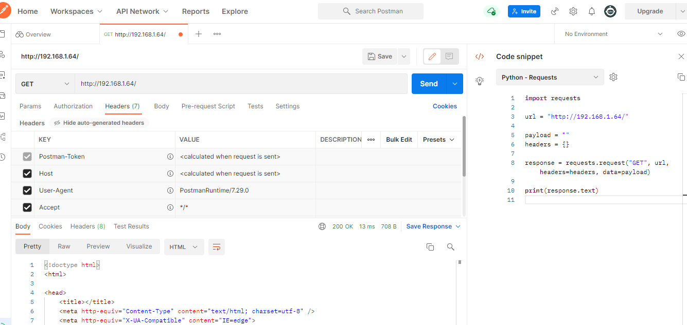
Task: Uncheck the User-Agent header row
Action: click(27, 190)
